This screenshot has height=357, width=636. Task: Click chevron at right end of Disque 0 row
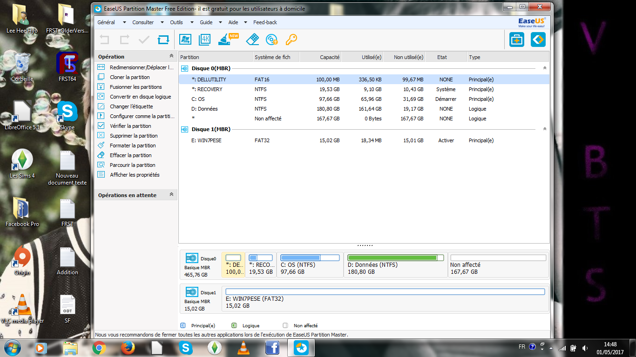point(545,68)
